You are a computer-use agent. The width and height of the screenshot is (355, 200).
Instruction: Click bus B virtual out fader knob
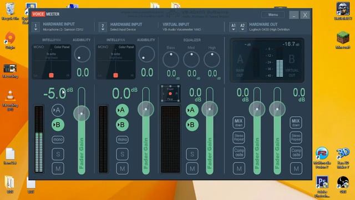(x=277, y=109)
